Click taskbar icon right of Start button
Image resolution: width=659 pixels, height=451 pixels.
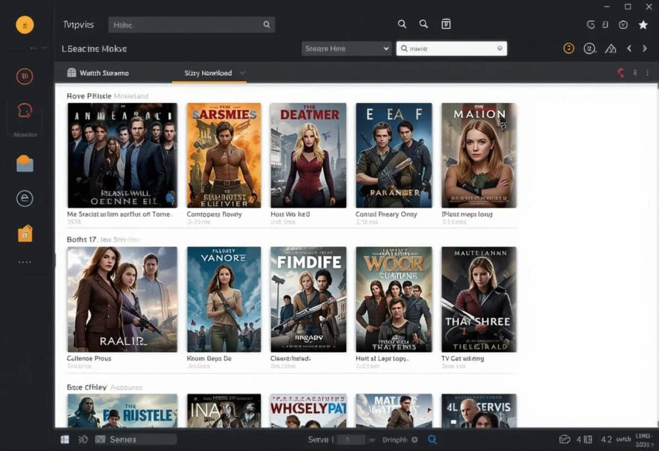pyautogui.click(x=83, y=439)
